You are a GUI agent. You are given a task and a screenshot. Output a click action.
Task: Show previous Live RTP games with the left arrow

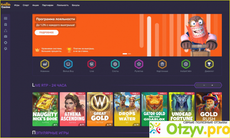(x=204, y=85)
